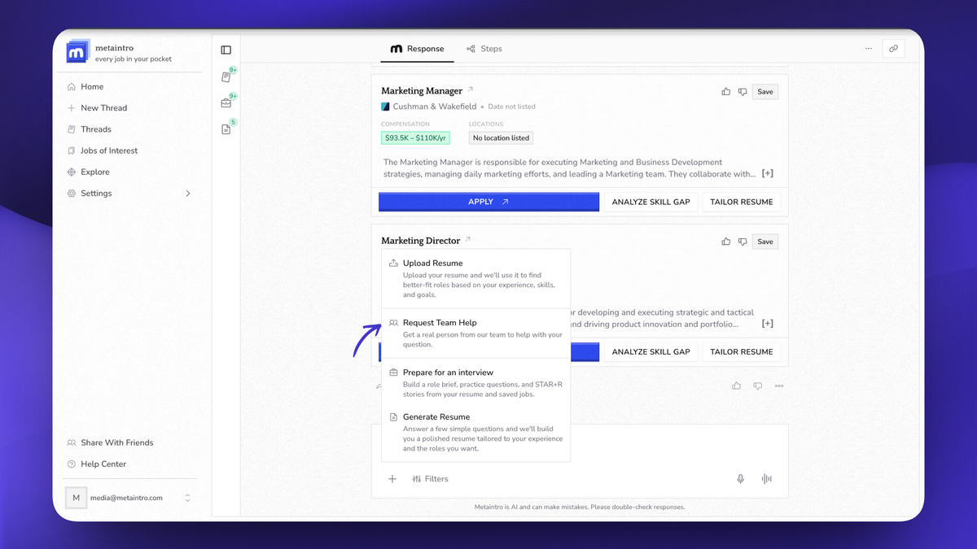Open the media@metaintro.com account switcher
The height and width of the screenshot is (549, 977).
[x=131, y=498]
